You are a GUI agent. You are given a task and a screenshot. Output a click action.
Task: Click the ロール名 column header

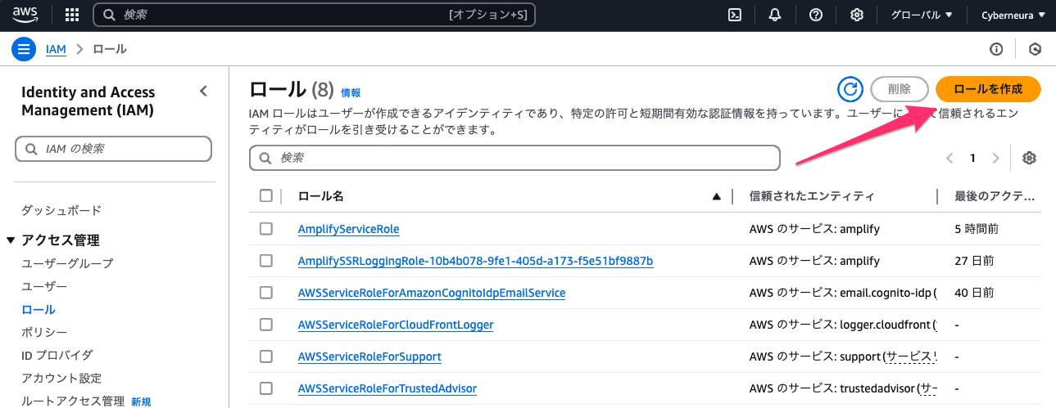point(321,196)
